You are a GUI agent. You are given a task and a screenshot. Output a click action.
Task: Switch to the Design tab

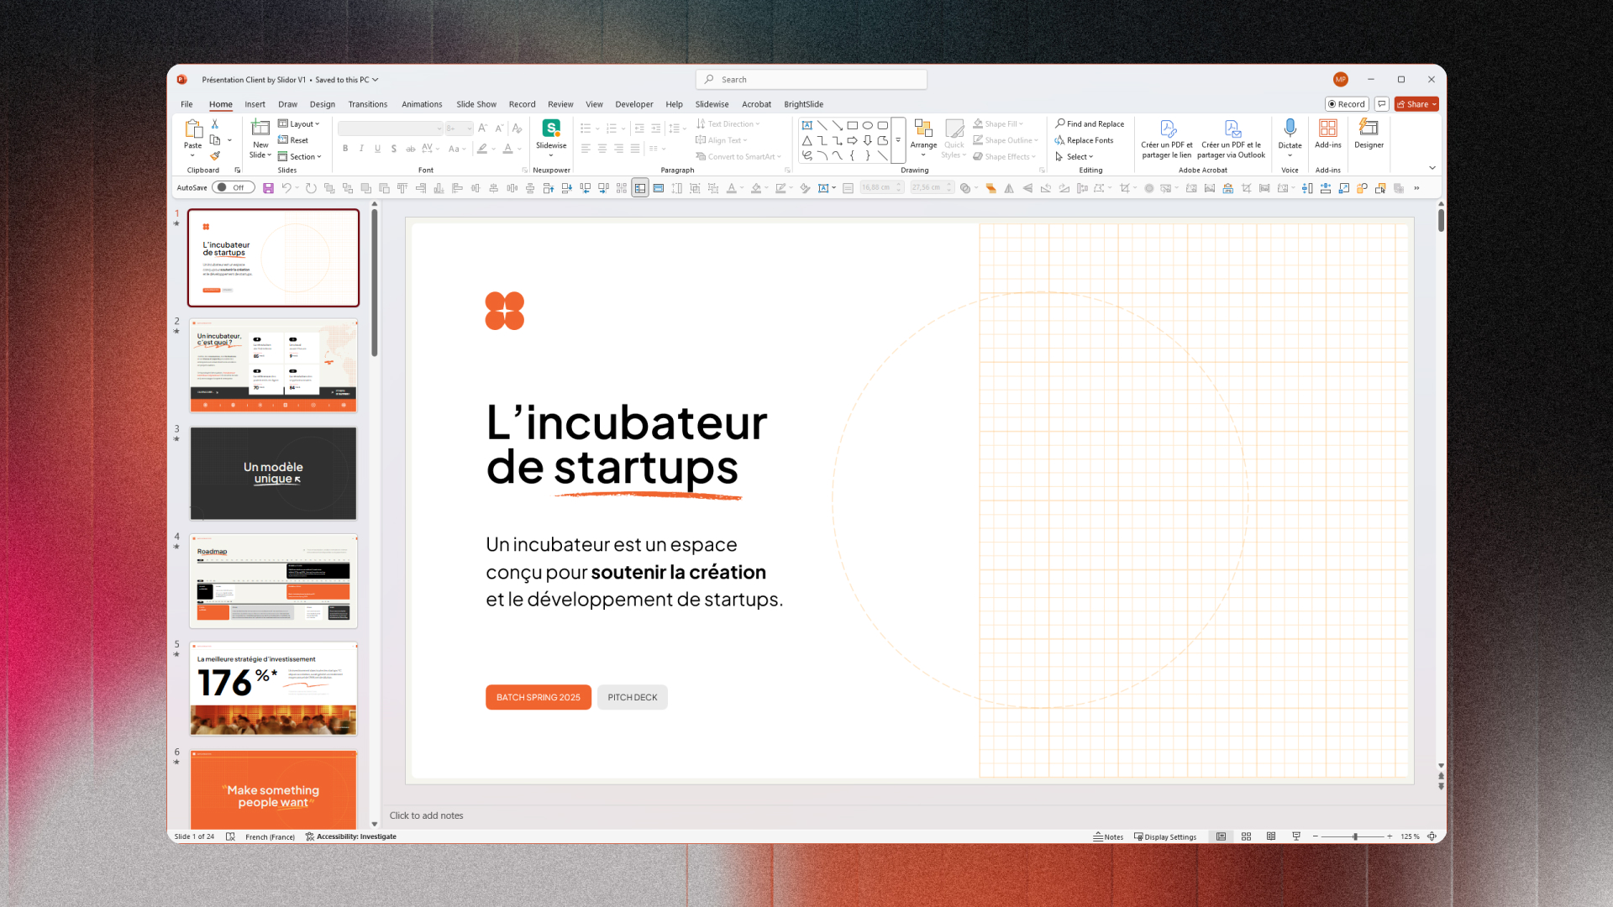pyautogui.click(x=322, y=105)
